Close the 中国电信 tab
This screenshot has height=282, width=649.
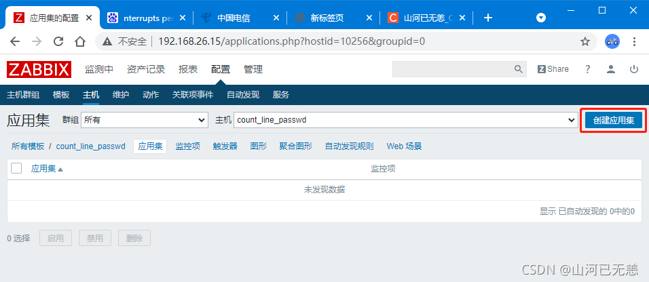276,18
